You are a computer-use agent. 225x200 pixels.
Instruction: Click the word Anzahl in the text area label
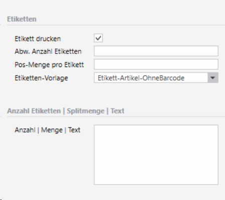(25, 130)
